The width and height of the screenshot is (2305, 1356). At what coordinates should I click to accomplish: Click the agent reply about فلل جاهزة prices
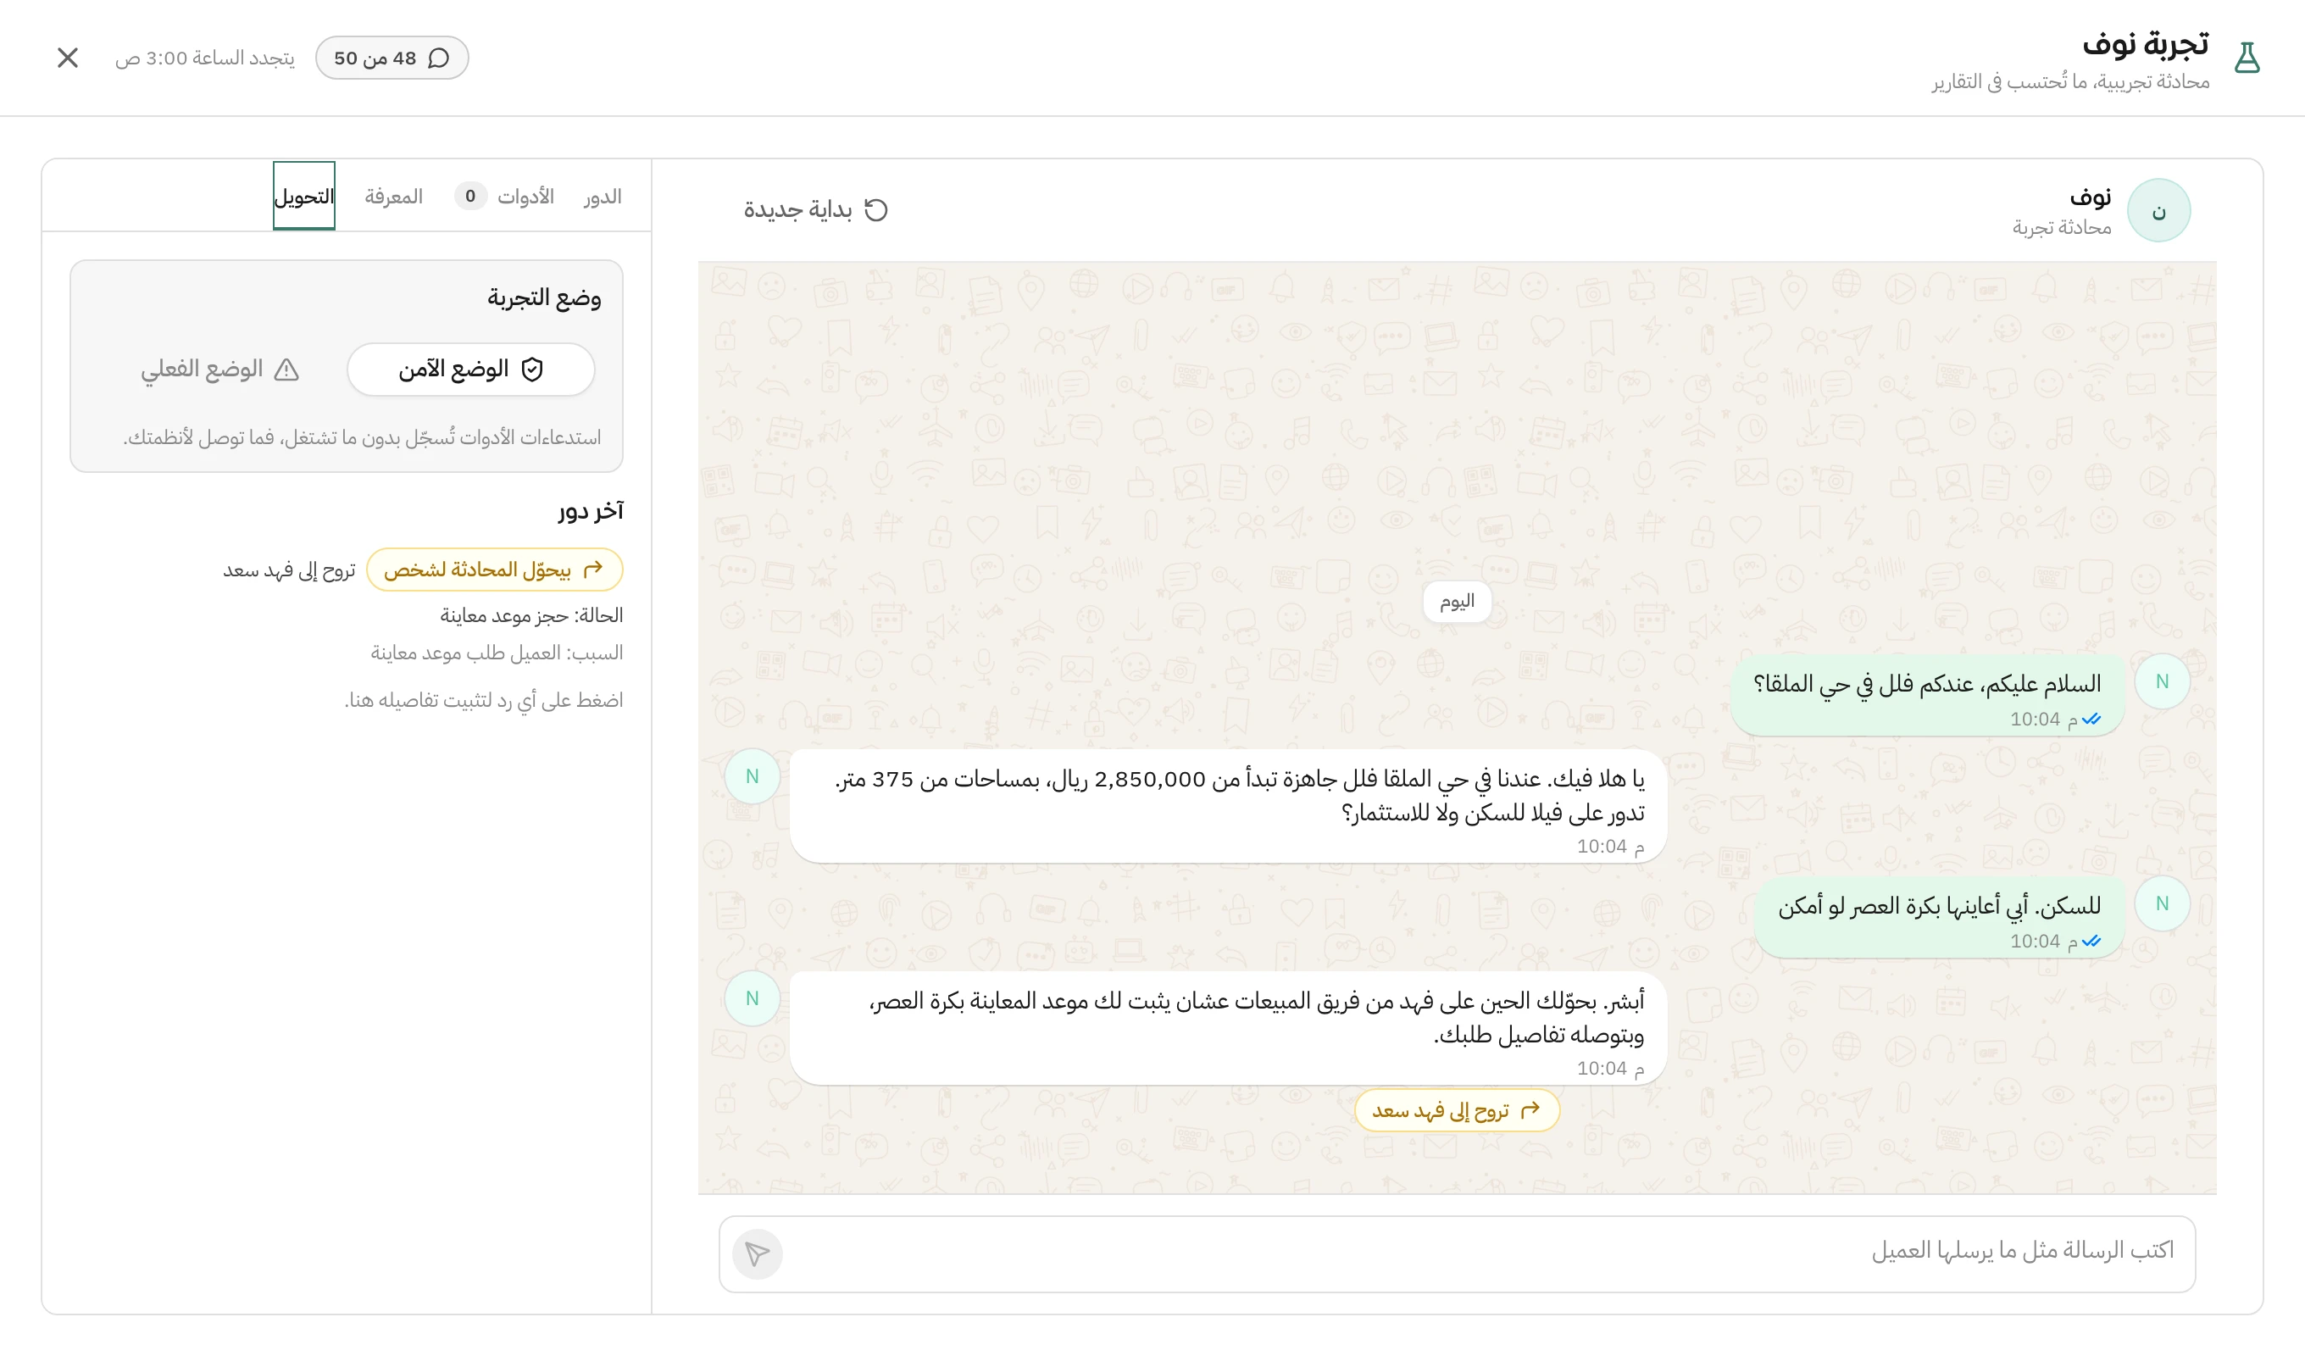[x=1229, y=806]
